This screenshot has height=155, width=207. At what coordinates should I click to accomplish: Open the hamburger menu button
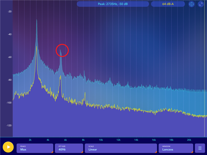[x=200, y=148]
